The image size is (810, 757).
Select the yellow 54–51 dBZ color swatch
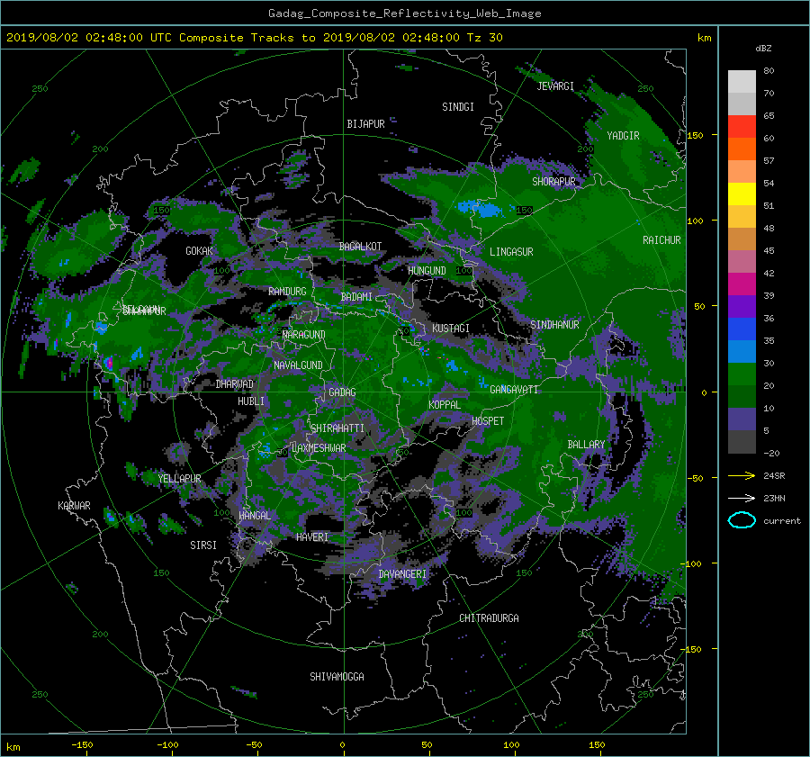[x=742, y=194]
